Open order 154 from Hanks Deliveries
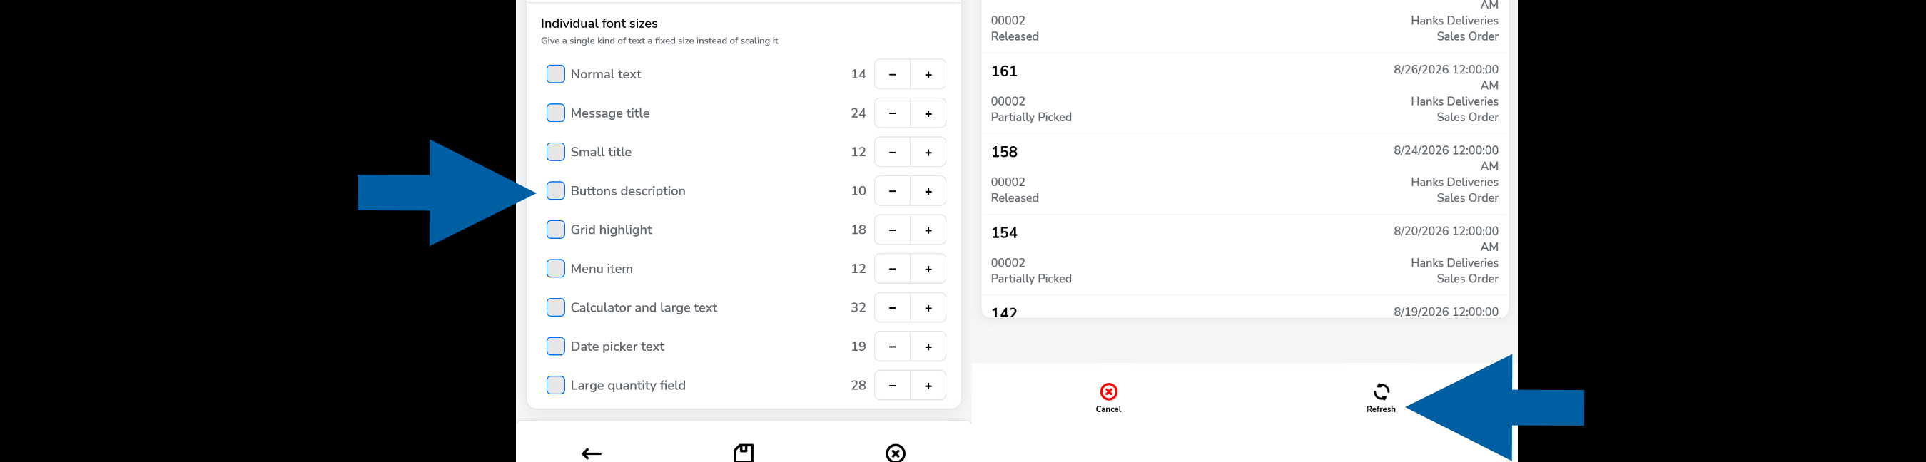The image size is (1926, 462). 1244,255
